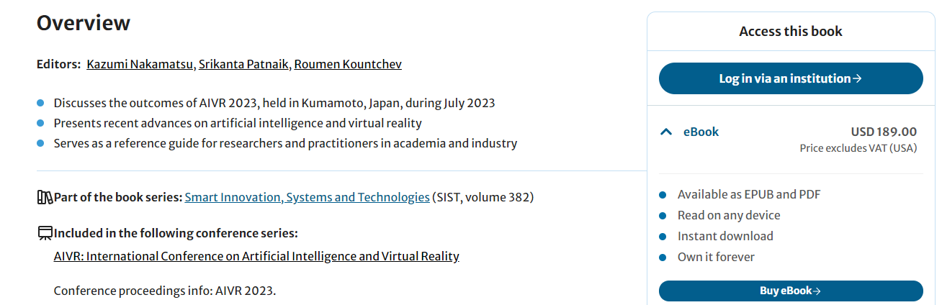Click the Overview section heading
The width and height of the screenshot is (942, 305).
[84, 23]
